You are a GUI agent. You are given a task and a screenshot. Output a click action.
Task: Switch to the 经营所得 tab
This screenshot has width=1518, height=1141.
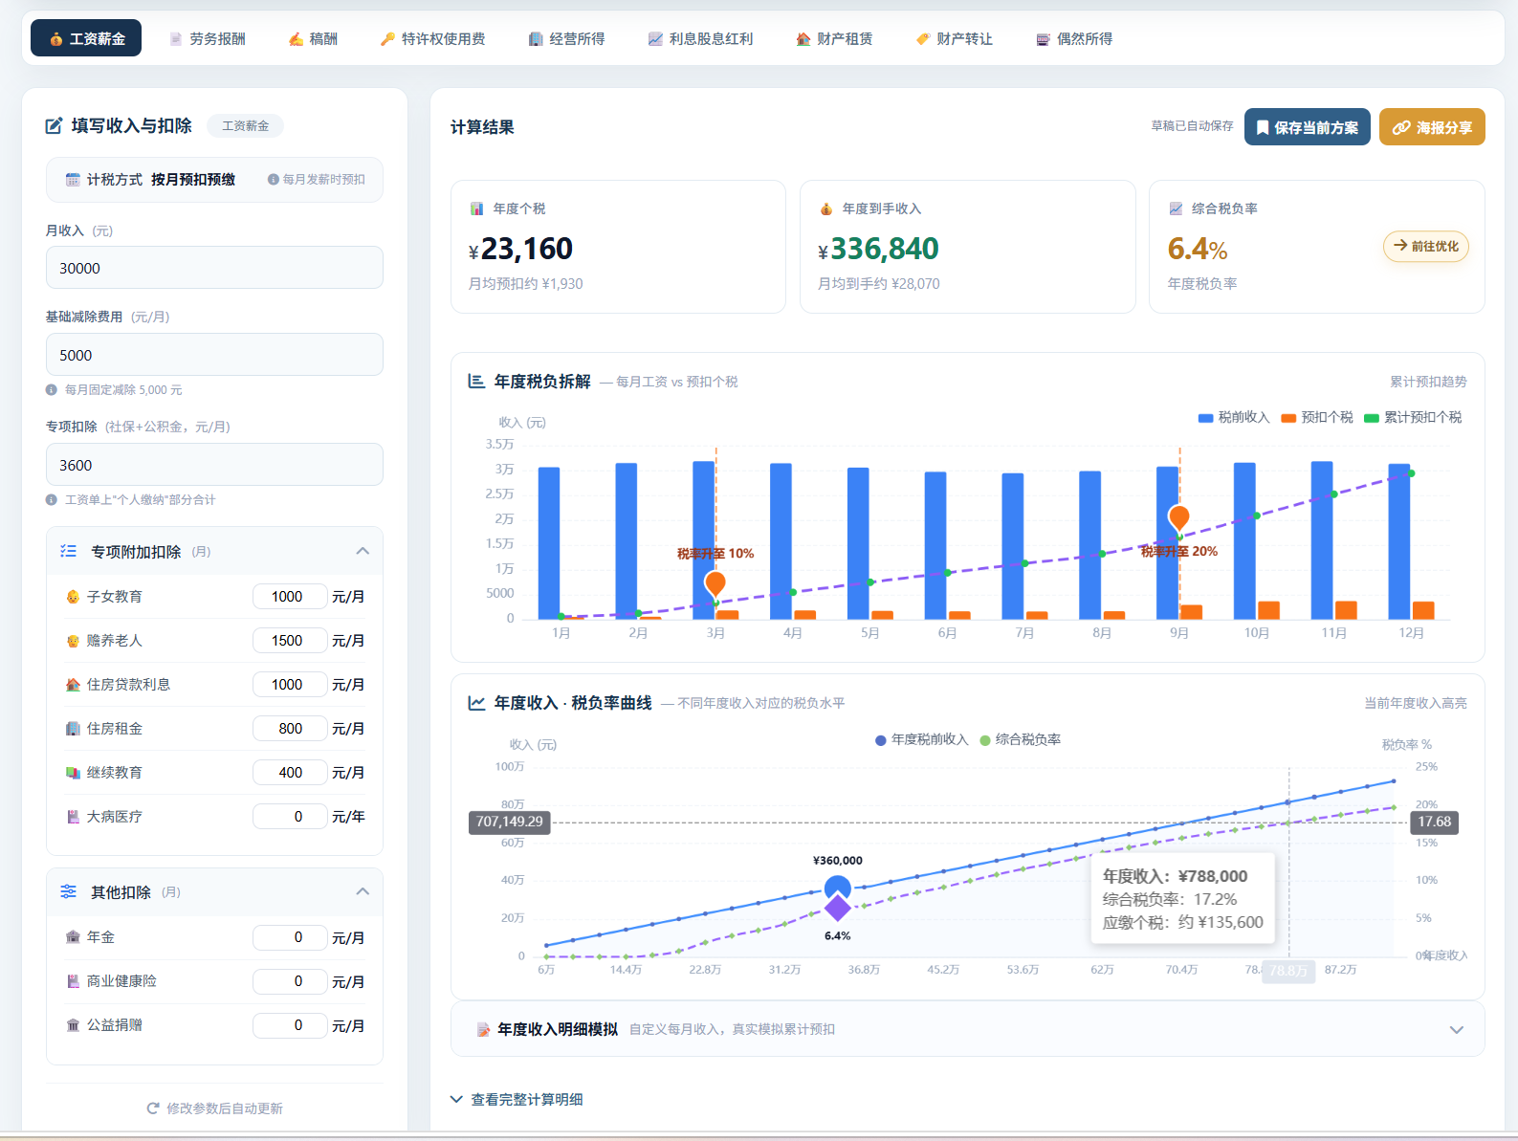tap(566, 38)
